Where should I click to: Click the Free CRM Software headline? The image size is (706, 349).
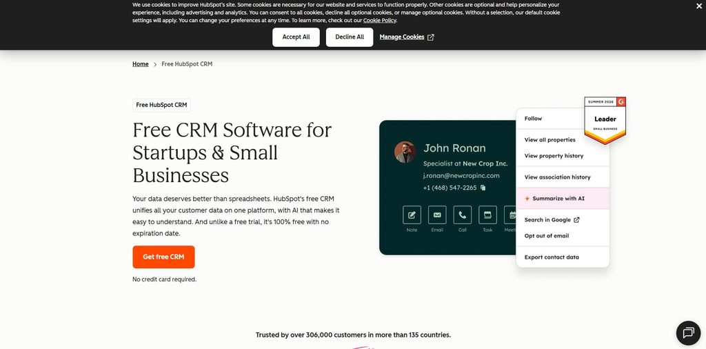coord(232,152)
